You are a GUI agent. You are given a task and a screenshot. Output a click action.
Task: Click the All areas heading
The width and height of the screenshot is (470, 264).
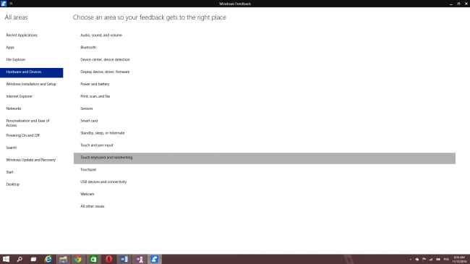[x=16, y=17]
